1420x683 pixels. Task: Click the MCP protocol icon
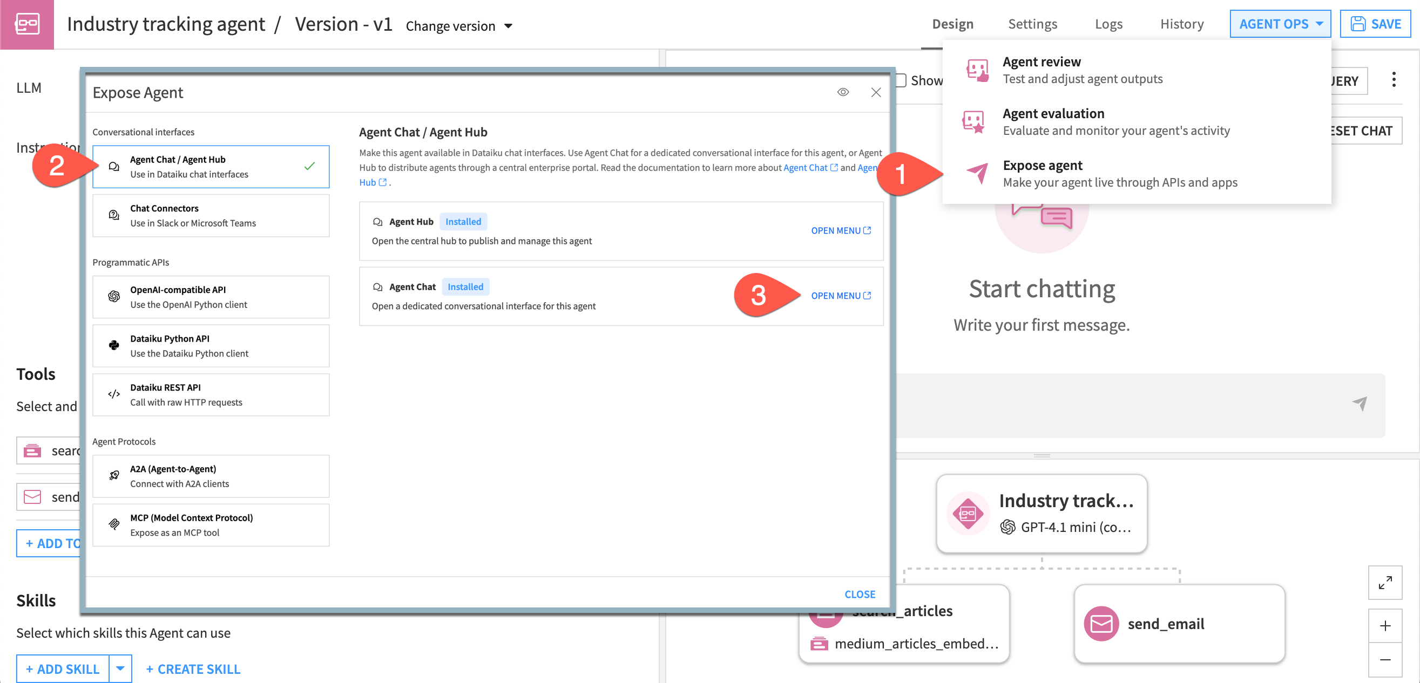pyautogui.click(x=113, y=524)
